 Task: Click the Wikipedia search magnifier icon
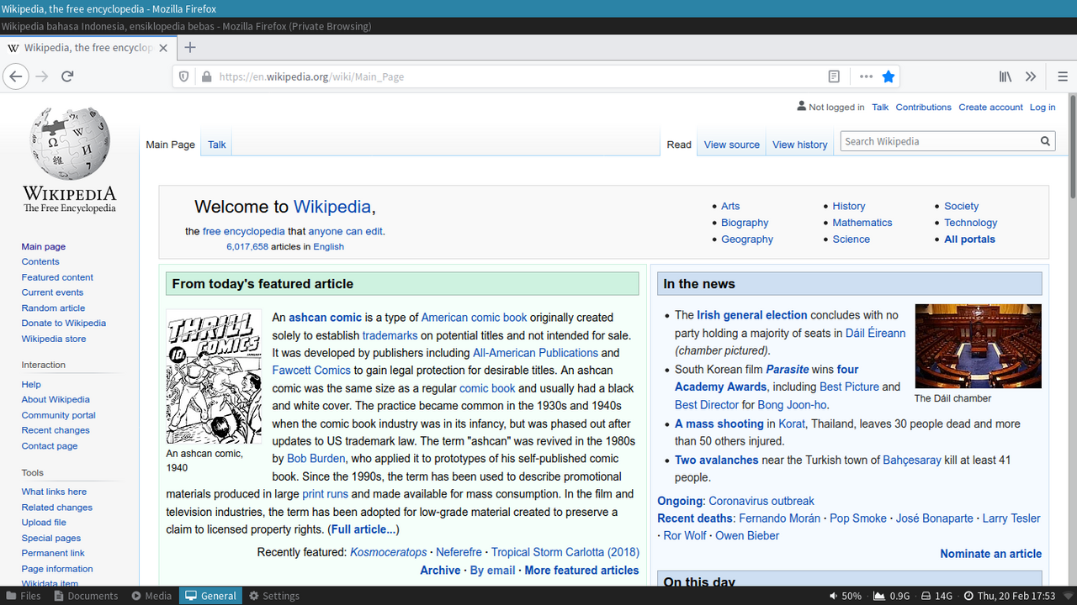click(x=1045, y=141)
